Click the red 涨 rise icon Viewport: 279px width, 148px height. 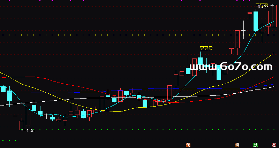click(x=274, y=145)
